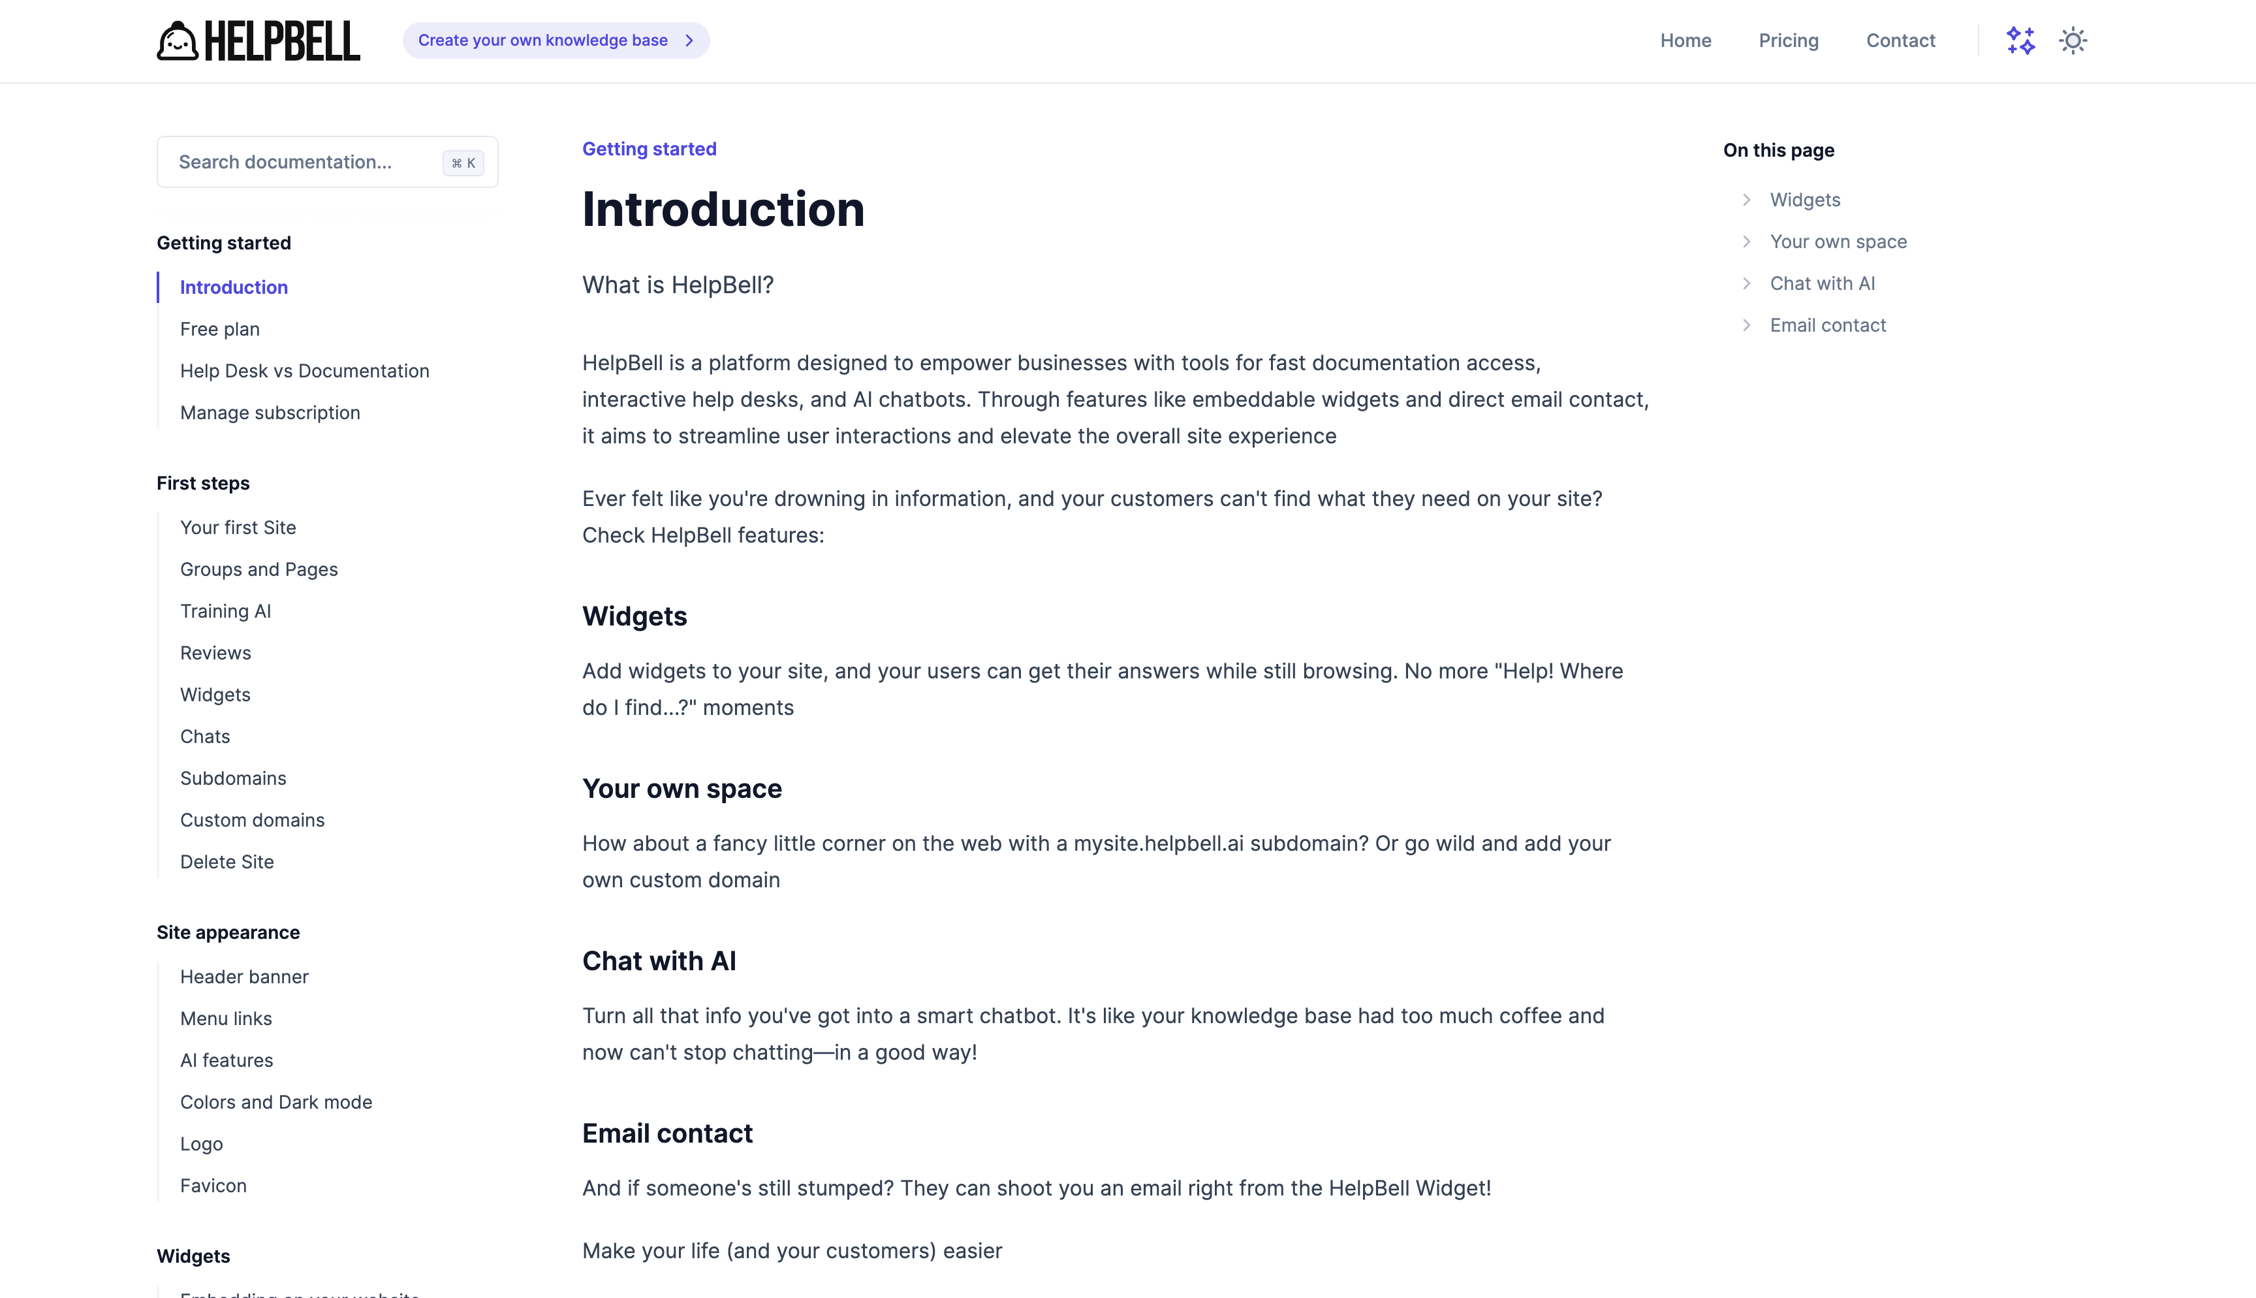Viewport: 2256px width, 1298px height.
Task: Open Free plan in the sidebar
Action: pyautogui.click(x=220, y=329)
